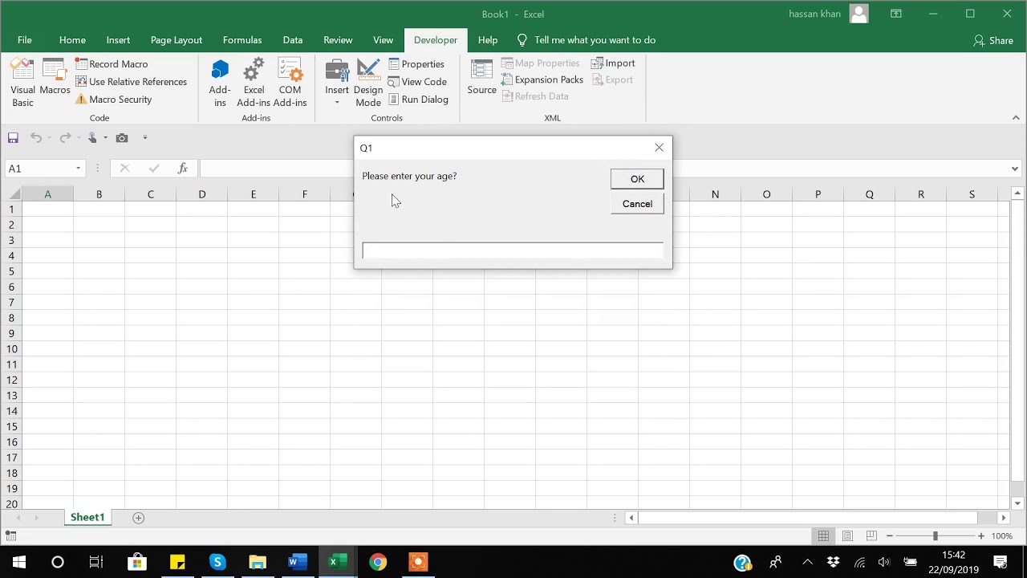1027x578 pixels.
Task: Toggle Design Mode
Action: click(x=368, y=83)
